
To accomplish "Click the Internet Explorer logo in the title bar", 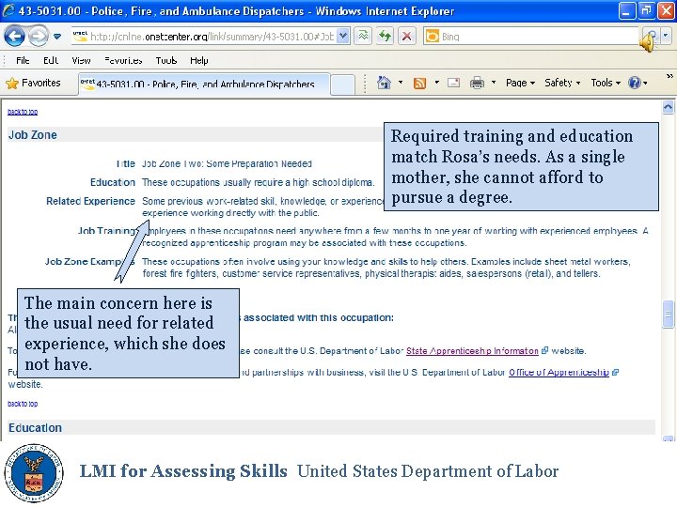I will tap(8, 10).
